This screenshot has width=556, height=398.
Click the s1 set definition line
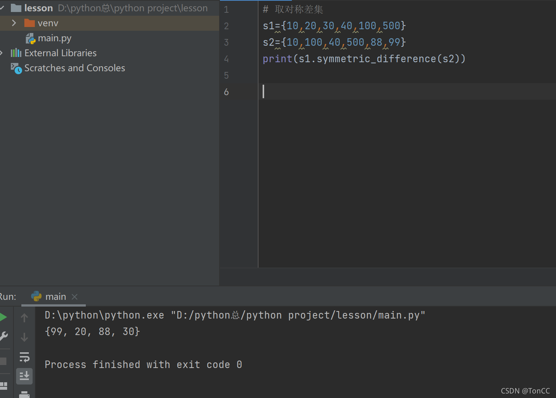click(334, 26)
